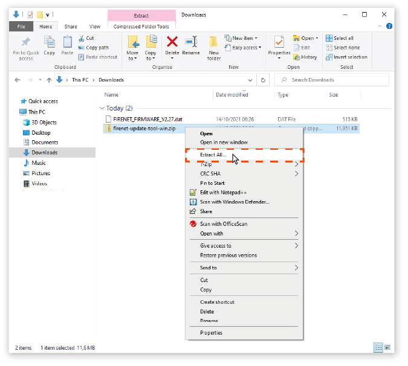The width and height of the screenshot is (408, 366).
Task: Switch to Large icons view in status bar
Action: (x=387, y=347)
